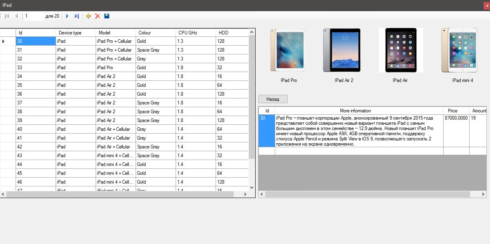490x244 pixels.
Task: Click right arrow of devices grid horizontal scrollbar
Action: (x=245, y=194)
